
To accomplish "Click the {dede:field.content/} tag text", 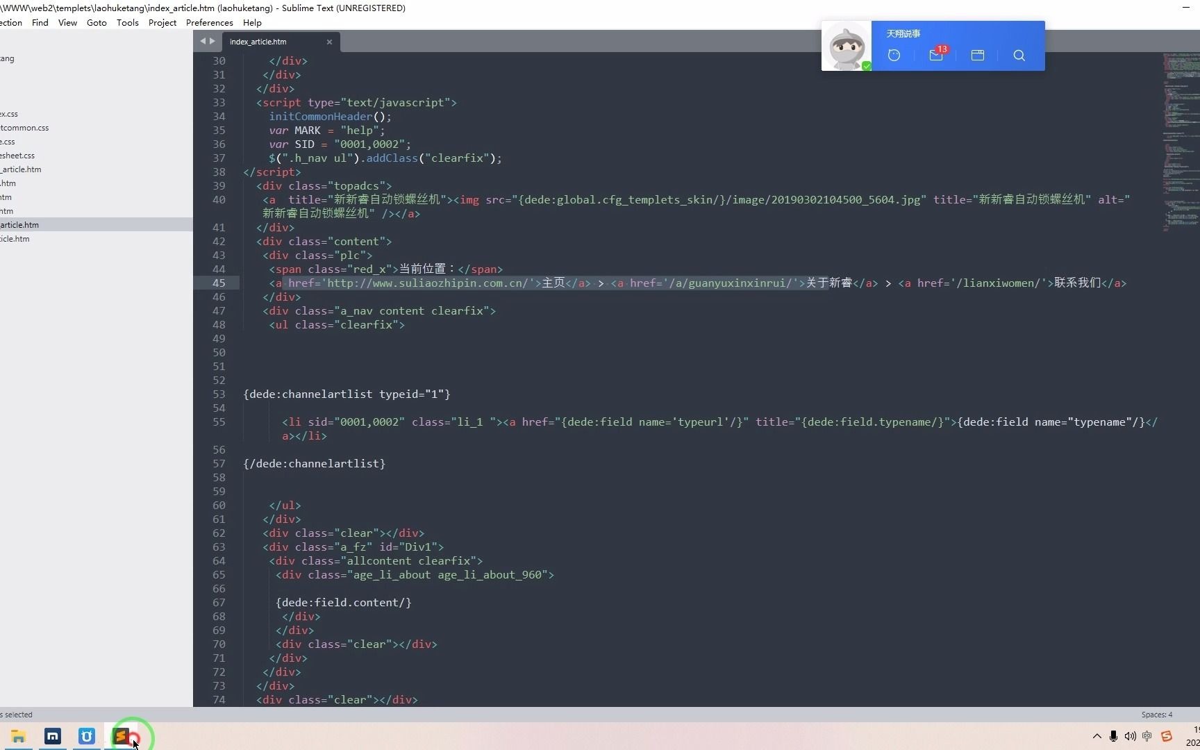I will (344, 602).
